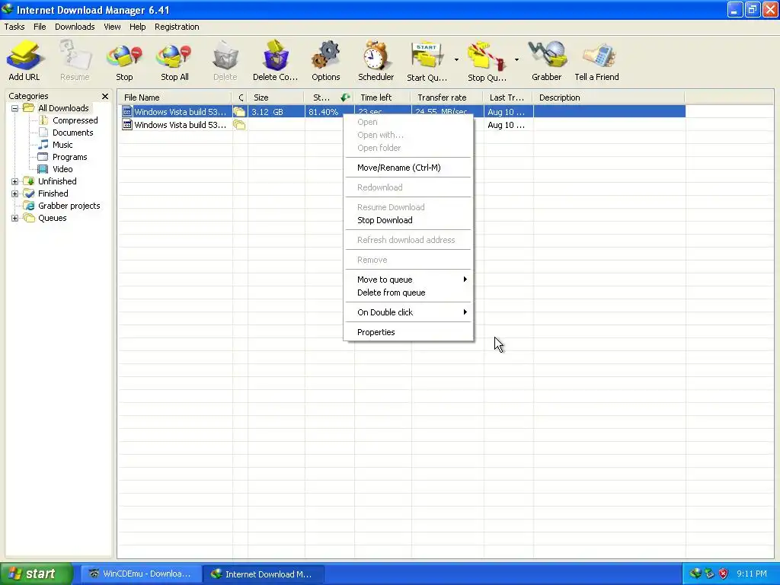Sort by Description column header
Screen dimensions: 780x585
point(609,97)
